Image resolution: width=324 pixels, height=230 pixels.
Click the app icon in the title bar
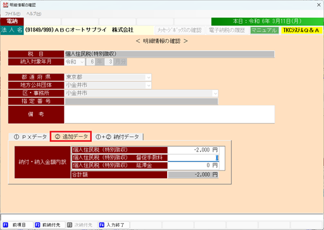tap(5, 5)
